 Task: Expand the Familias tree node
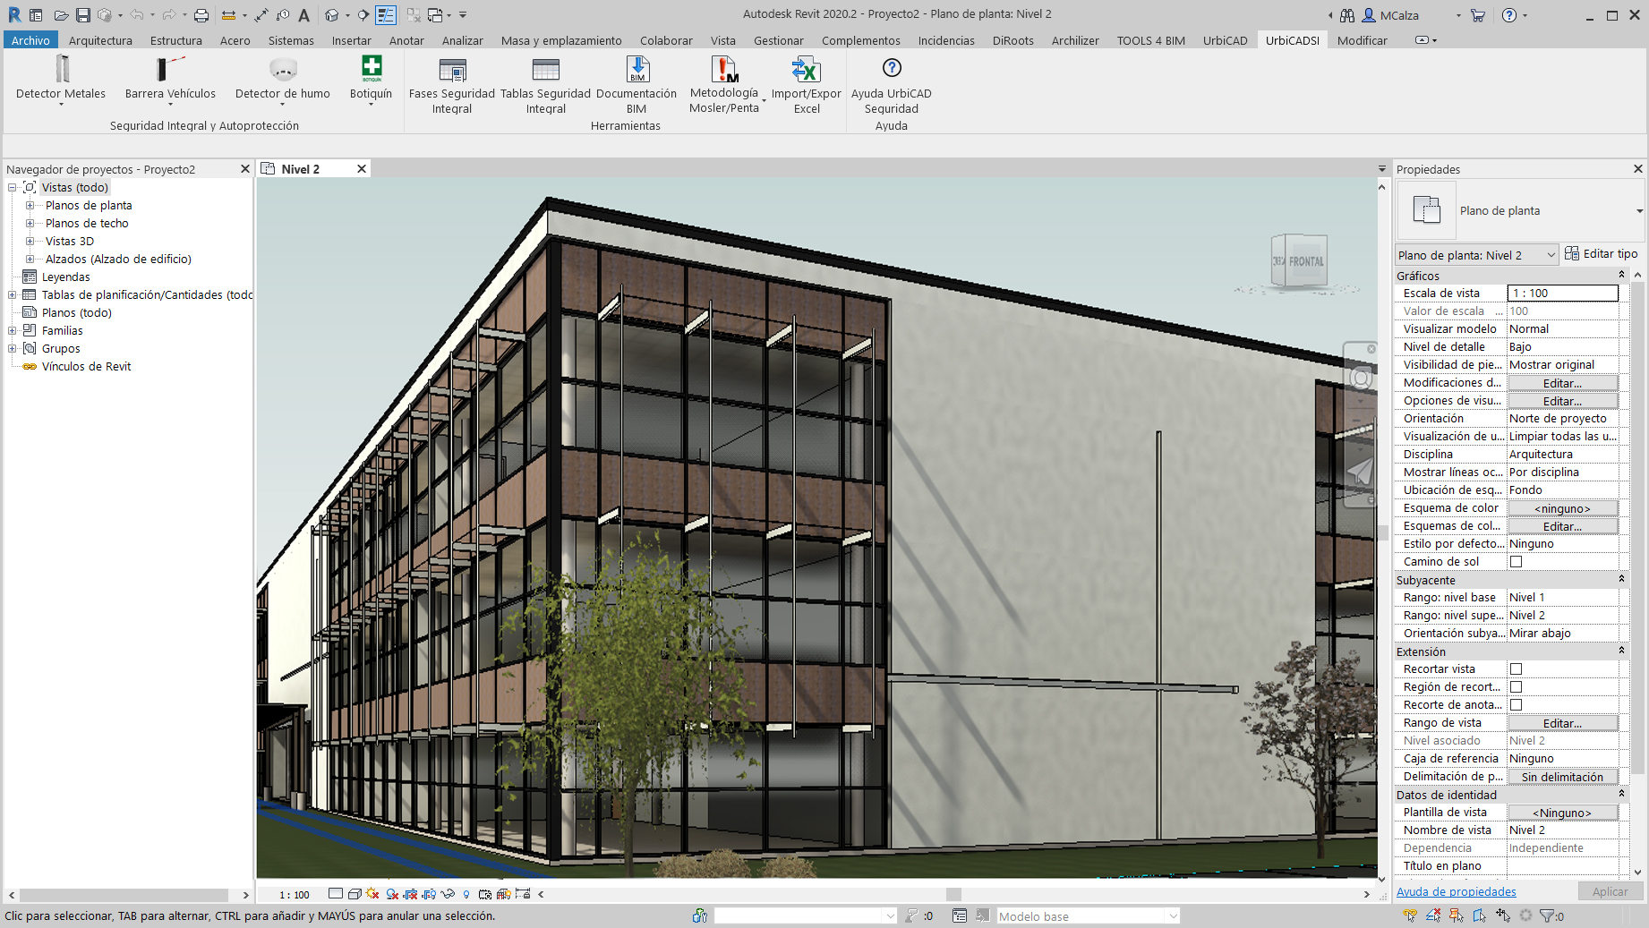coord(13,331)
